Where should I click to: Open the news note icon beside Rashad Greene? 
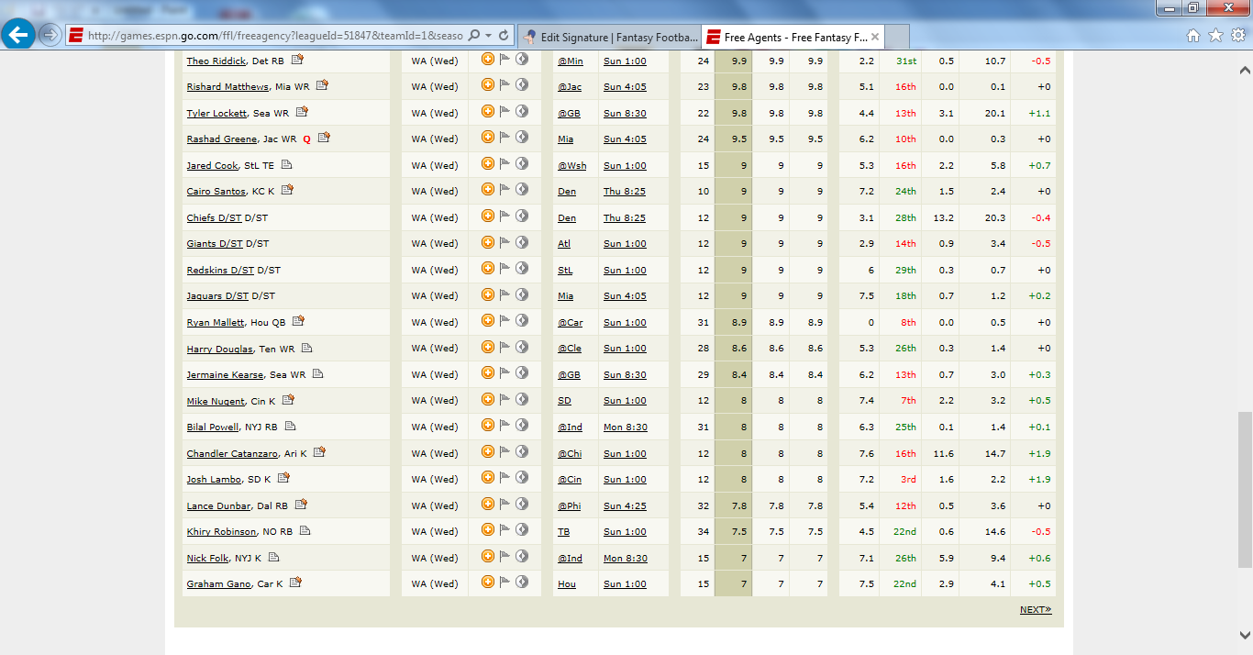point(324,138)
